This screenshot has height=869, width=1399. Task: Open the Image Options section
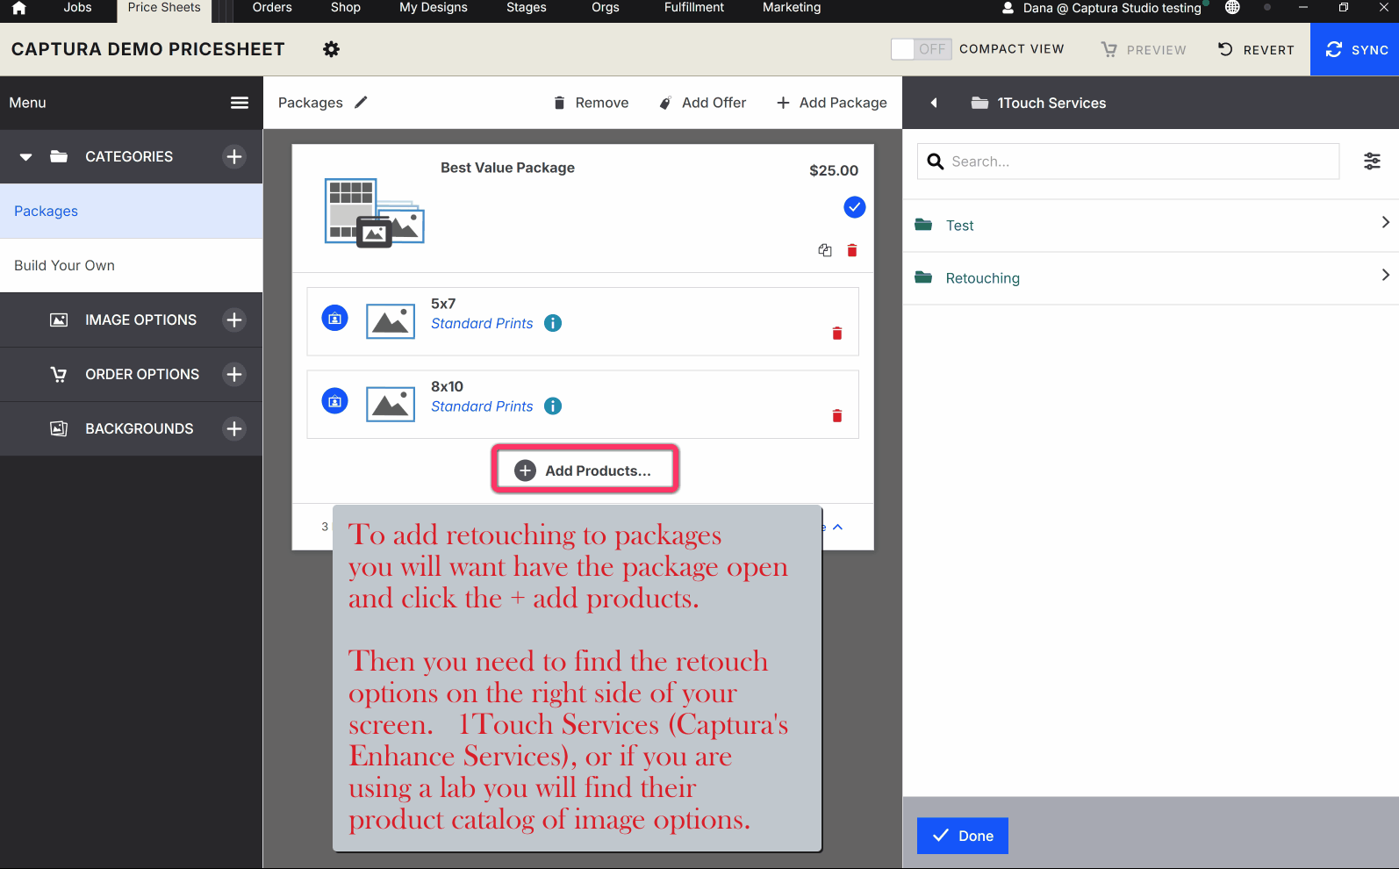[x=140, y=320]
